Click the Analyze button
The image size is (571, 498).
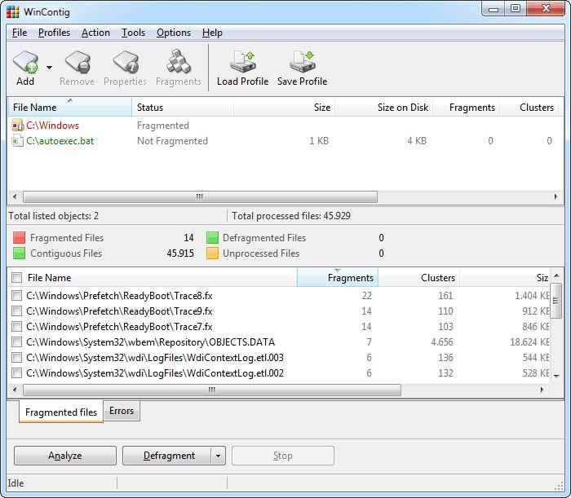point(65,456)
